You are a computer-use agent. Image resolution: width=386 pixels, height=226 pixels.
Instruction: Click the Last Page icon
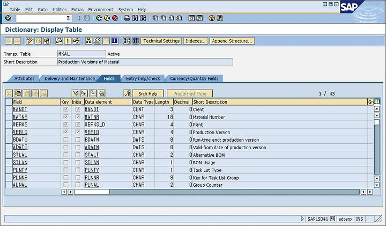tap(180, 18)
